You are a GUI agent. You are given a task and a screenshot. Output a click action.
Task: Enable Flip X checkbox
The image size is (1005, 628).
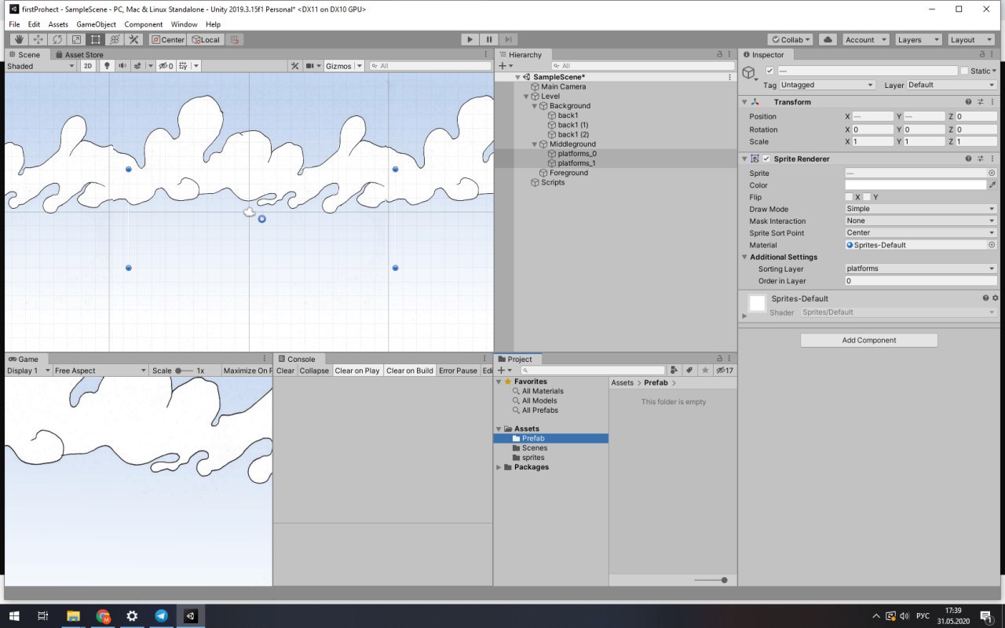(849, 197)
